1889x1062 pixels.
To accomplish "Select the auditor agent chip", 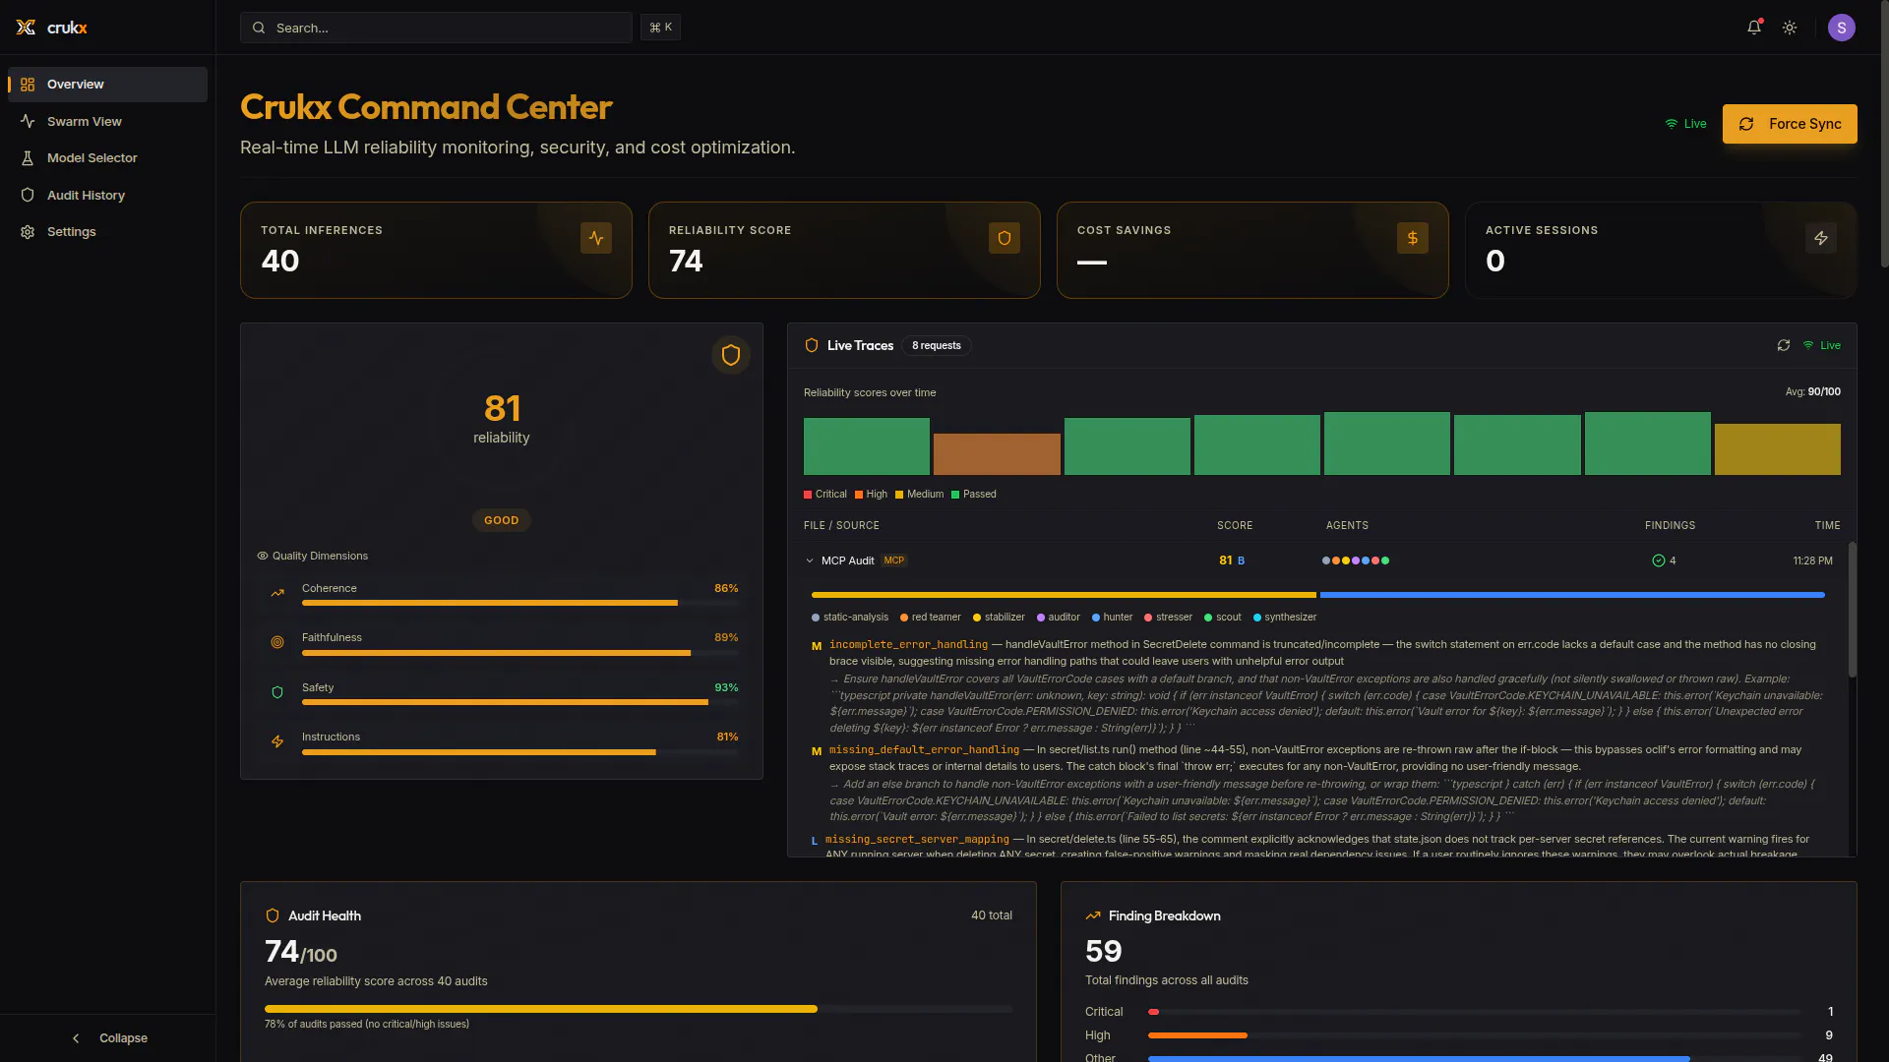I will click(x=1059, y=618).
